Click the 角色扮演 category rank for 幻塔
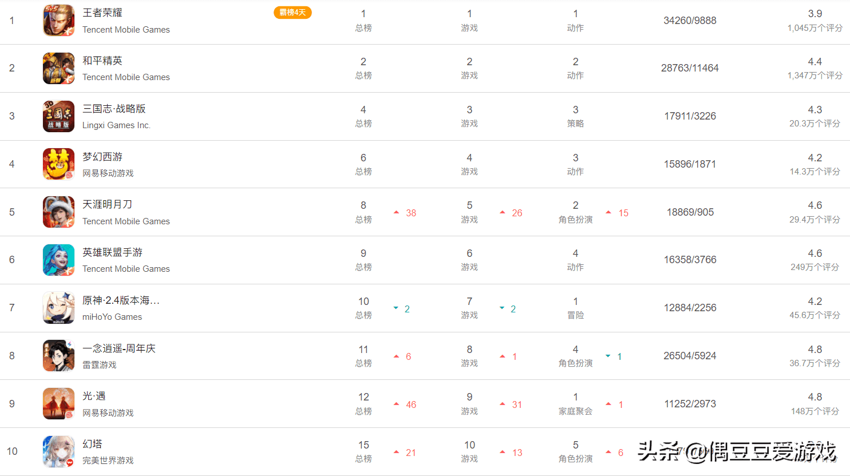Image resolution: width=850 pixels, height=476 pixels. point(575,451)
